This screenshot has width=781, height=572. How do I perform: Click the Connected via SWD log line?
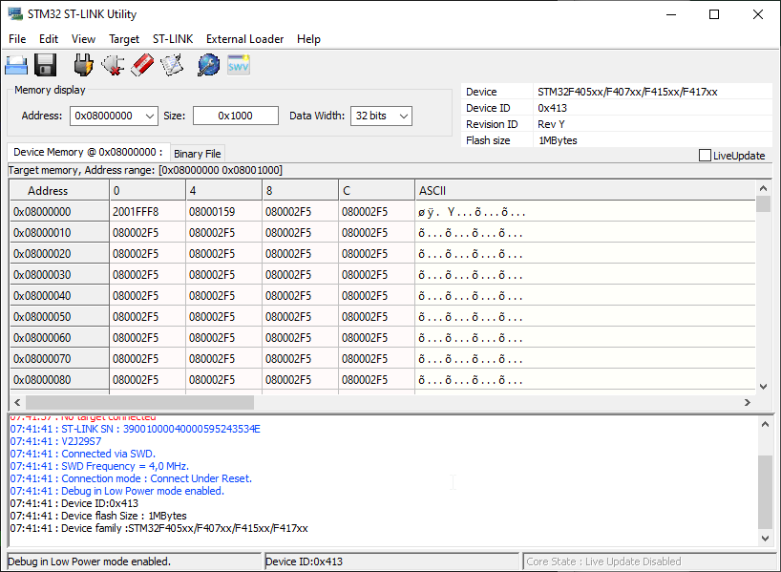83,454
